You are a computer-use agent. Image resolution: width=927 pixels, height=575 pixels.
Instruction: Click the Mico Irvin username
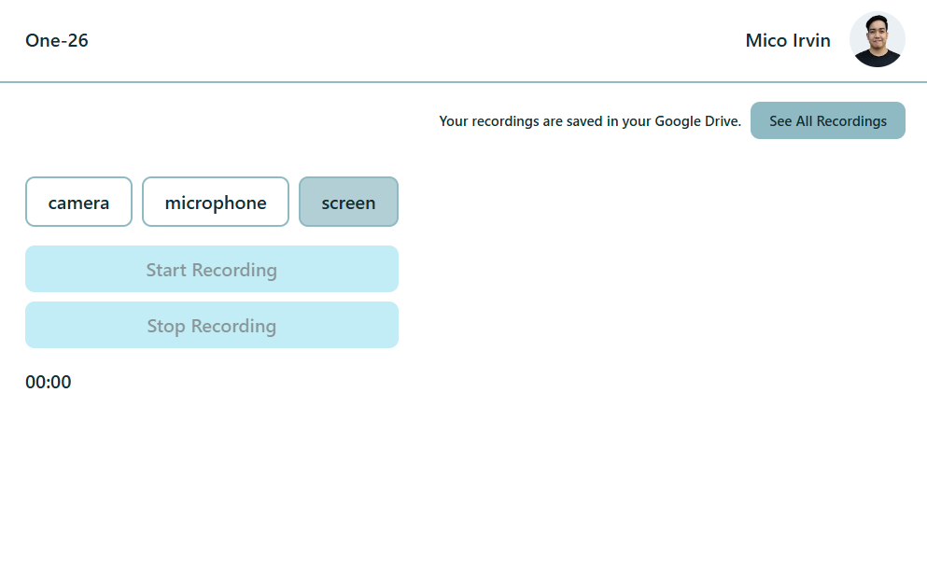788,40
